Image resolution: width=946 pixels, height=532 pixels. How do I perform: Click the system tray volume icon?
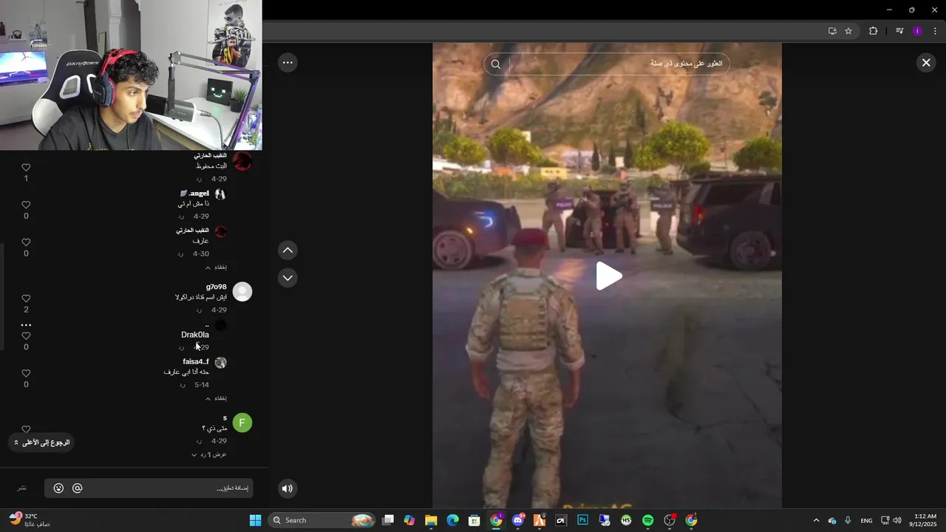click(x=897, y=520)
